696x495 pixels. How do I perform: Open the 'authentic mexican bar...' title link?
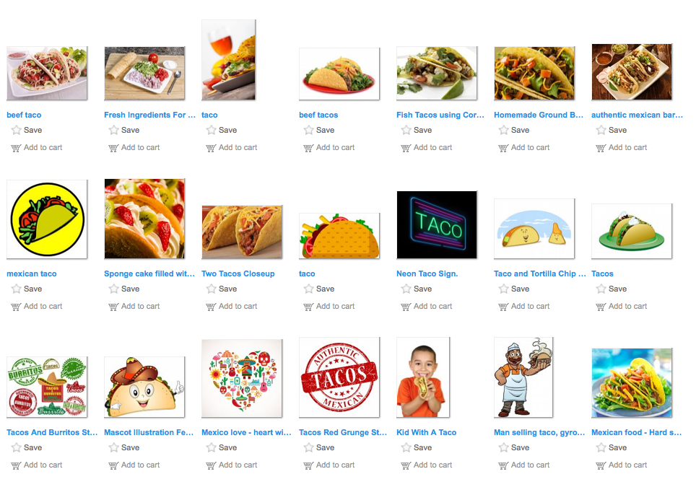click(637, 115)
